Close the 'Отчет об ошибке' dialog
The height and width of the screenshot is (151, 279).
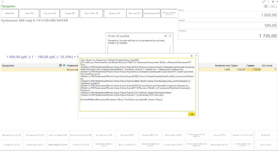point(170,36)
